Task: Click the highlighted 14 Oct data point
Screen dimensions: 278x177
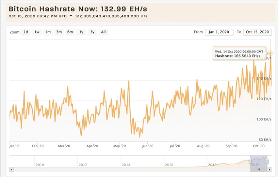Action: click(x=270, y=53)
